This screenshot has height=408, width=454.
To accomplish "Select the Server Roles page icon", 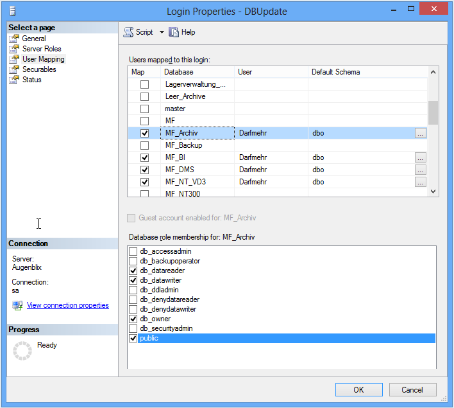I will [x=14, y=49].
